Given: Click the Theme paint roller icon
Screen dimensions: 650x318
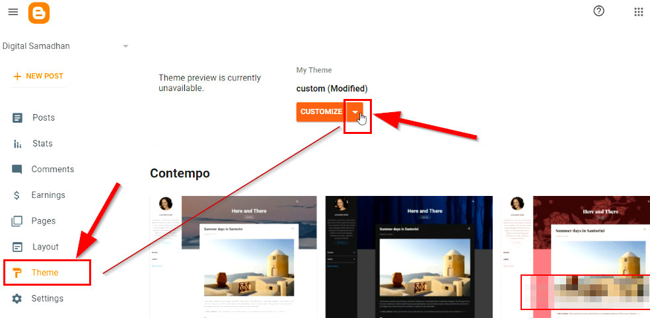Looking at the screenshot, I should click(17, 273).
